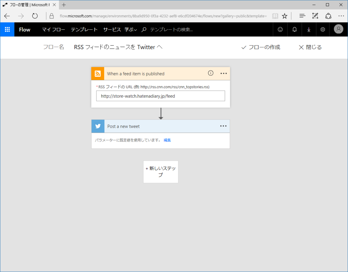This screenshot has width=348, height=272.
Task: Go forward in the browser
Action: coord(21,16)
